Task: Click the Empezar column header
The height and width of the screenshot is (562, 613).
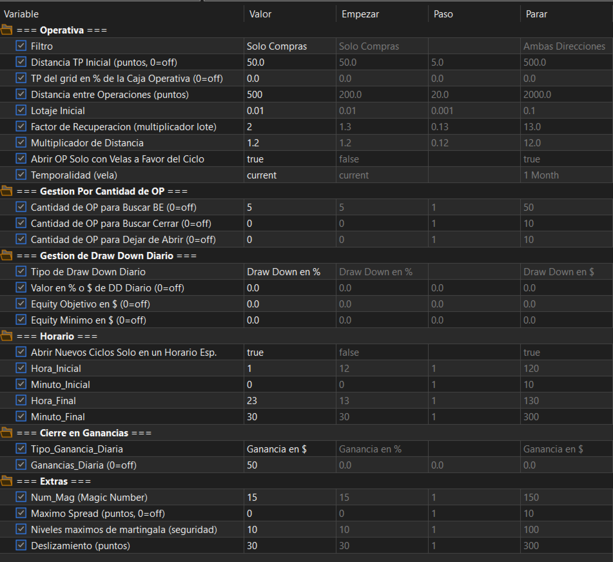Action: (380, 14)
